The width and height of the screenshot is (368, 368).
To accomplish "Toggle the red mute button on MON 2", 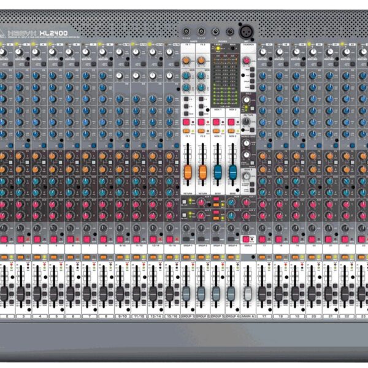I will coord(232,123).
